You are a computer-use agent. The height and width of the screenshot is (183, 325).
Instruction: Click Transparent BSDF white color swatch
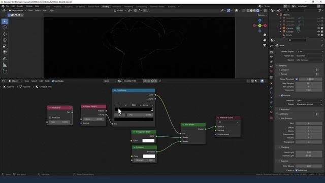(x=148, y=141)
